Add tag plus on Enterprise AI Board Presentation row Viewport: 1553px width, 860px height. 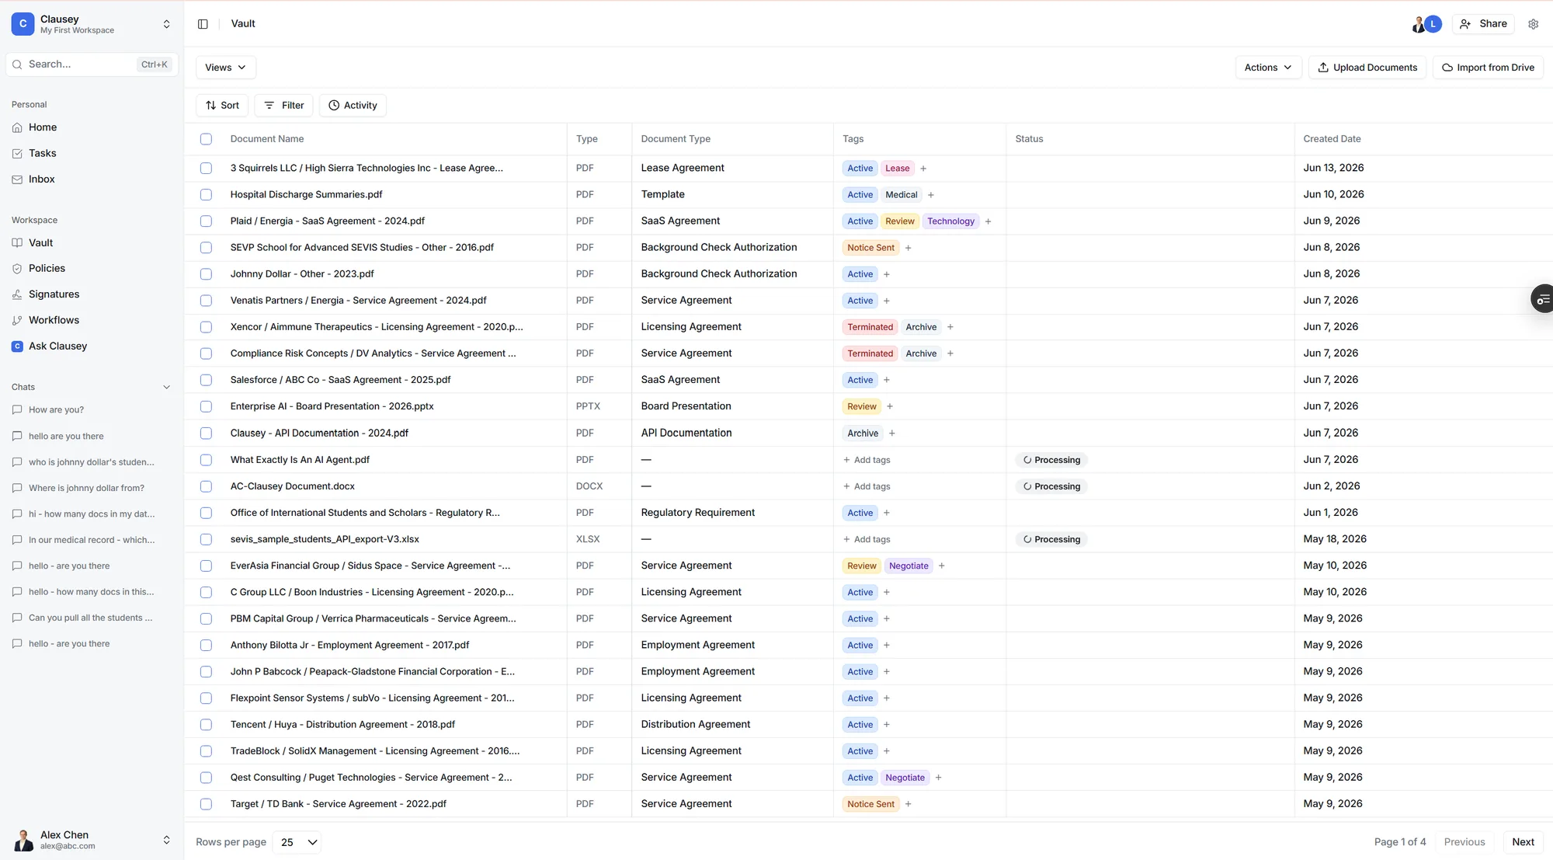pyautogui.click(x=890, y=406)
